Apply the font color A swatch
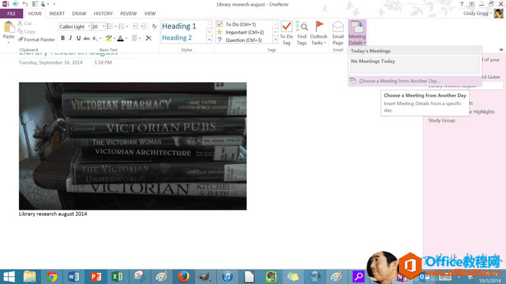This screenshot has height=284, width=506. click(121, 38)
